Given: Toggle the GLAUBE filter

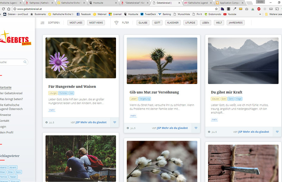Looking at the screenshot, I should [143, 23].
